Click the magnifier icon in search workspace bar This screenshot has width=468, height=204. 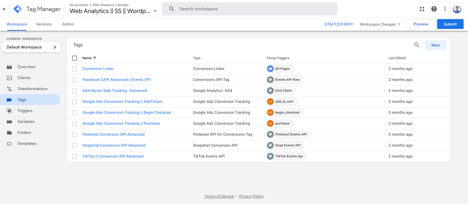(171, 9)
